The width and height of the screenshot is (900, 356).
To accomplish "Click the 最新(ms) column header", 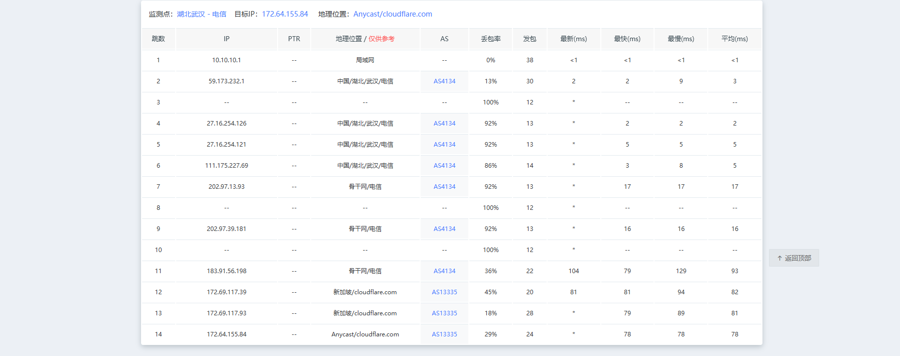I will [574, 39].
